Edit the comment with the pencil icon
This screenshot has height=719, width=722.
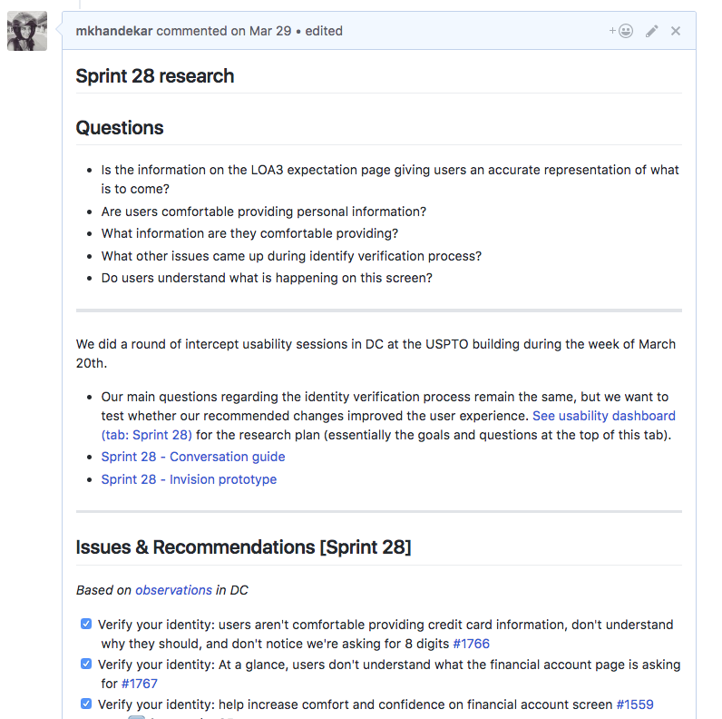tap(652, 31)
